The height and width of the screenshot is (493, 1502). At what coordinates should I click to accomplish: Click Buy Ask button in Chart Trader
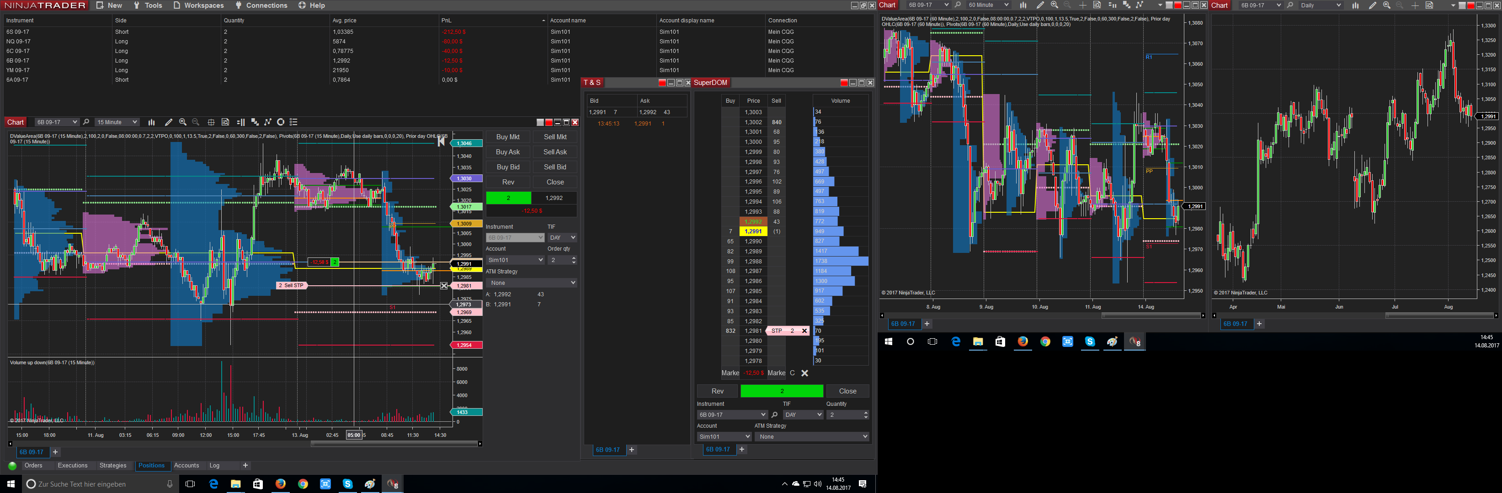[x=508, y=152]
